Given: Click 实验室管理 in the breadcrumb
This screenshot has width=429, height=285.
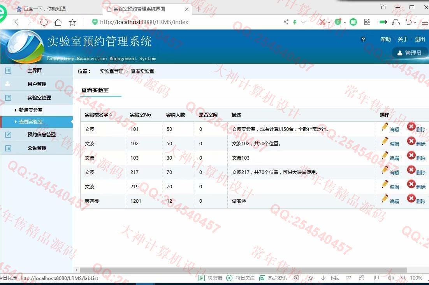Looking at the screenshot, I should [x=112, y=71].
